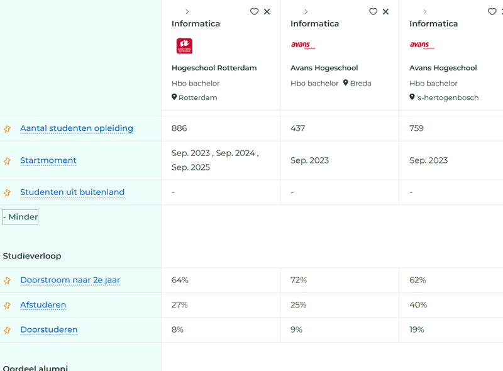Image resolution: width=503 pixels, height=371 pixels.
Task: Click Hogeschool Rotterdam logo
Action: click(x=184, y=46)
